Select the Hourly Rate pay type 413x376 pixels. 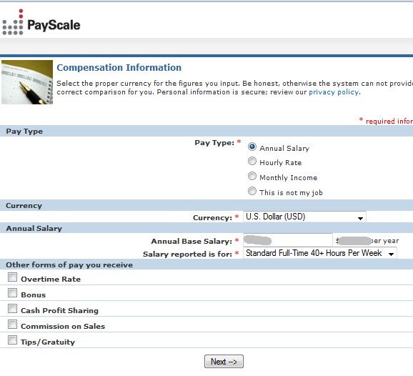tap(252, 161)
